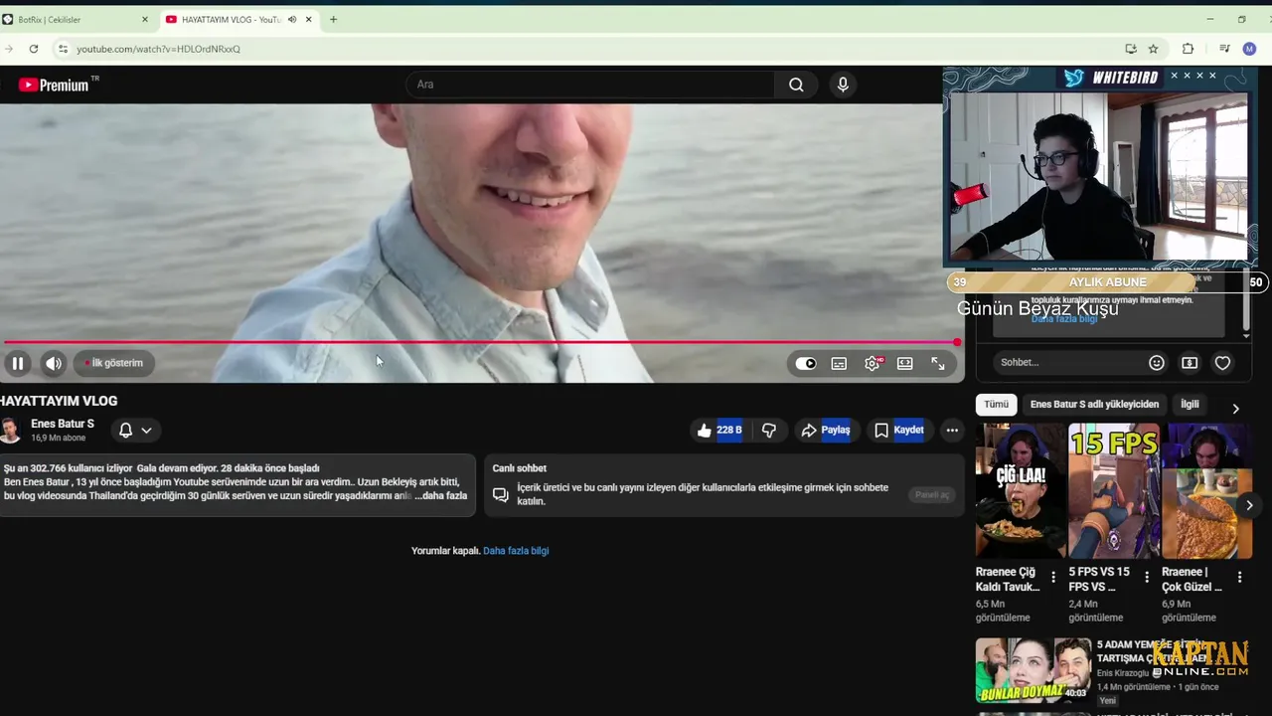Close the 'BotRix | Çekilişler' tab
Screen dimensions: 1272x716
point(145,19)
